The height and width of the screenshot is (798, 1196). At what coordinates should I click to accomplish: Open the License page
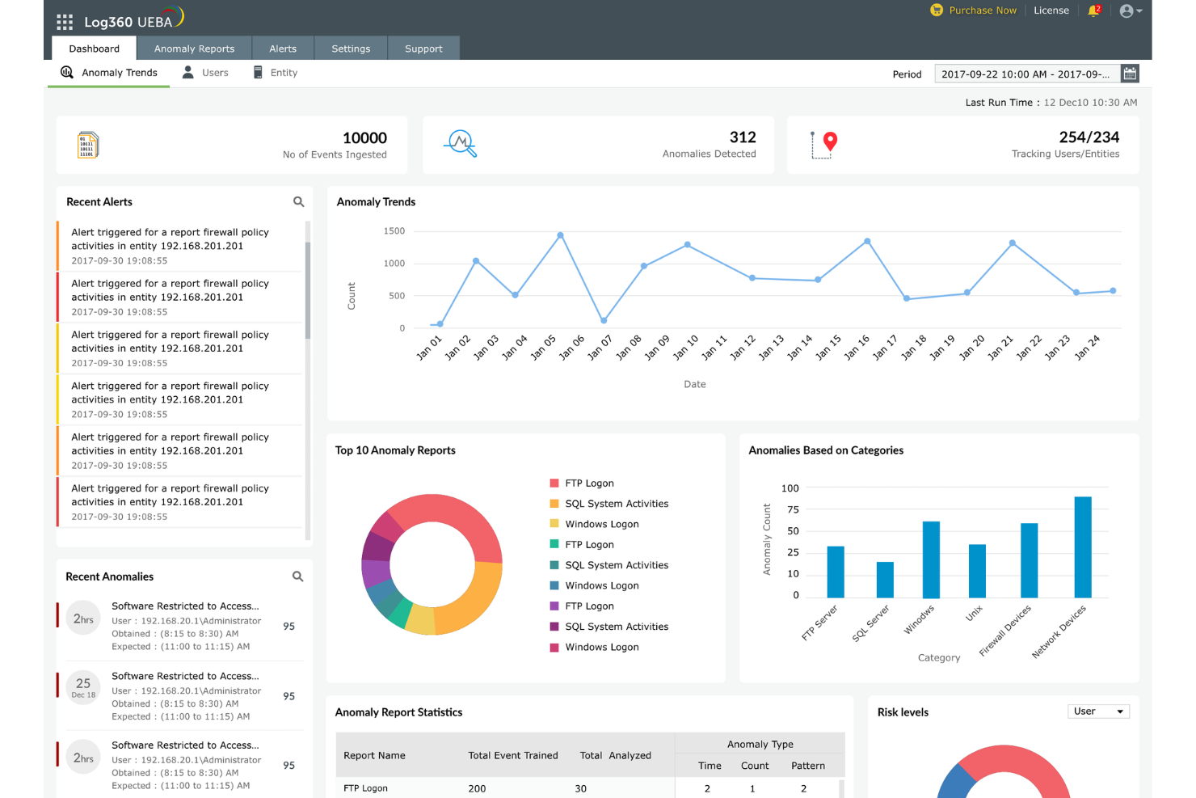pyautogui.click(x=1051, y=11)
